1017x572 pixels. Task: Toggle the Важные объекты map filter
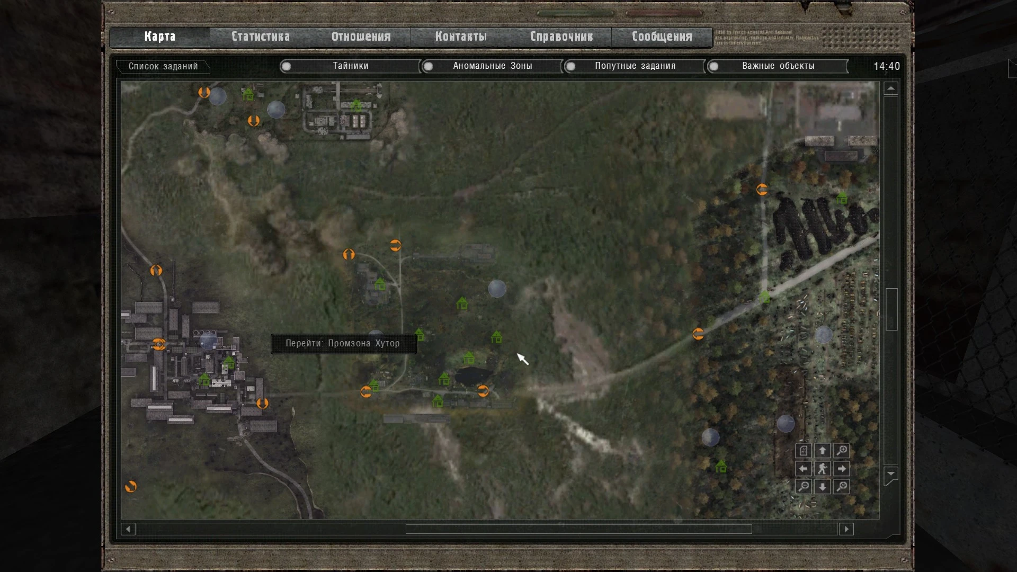pyautogui.click(x=778, y=66)
